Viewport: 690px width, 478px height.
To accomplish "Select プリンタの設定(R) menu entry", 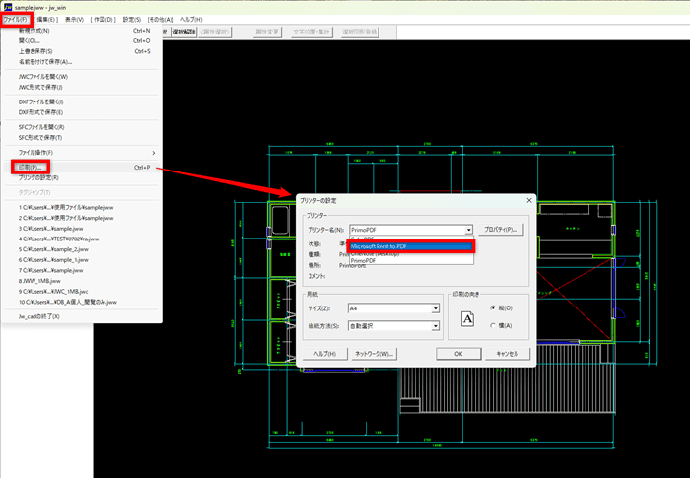I will click(82, 177).
